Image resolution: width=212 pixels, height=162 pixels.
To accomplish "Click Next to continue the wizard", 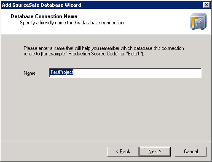I will tap(155, 152).
